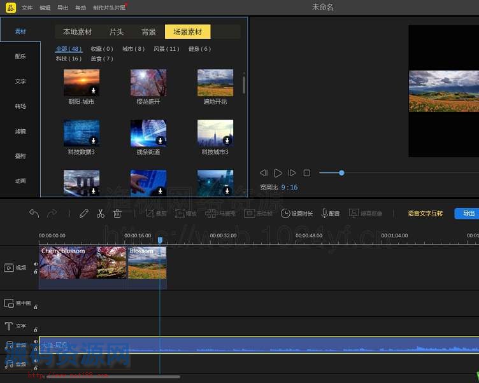Use the freeze frame (冻结帧) tool

coord(258,213)
